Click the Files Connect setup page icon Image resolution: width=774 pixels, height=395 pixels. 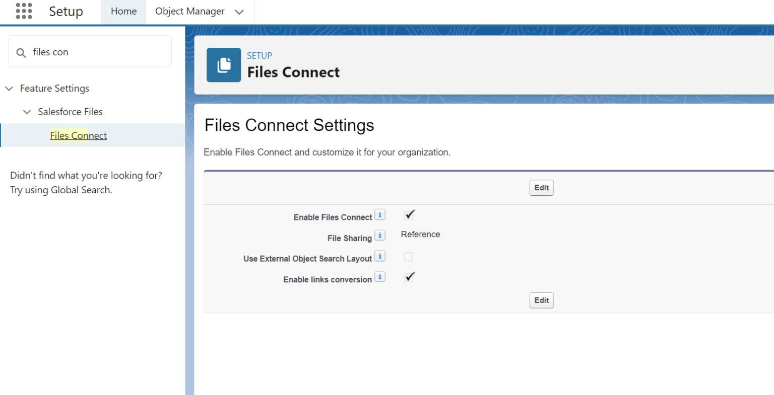[x=223, y=64]
